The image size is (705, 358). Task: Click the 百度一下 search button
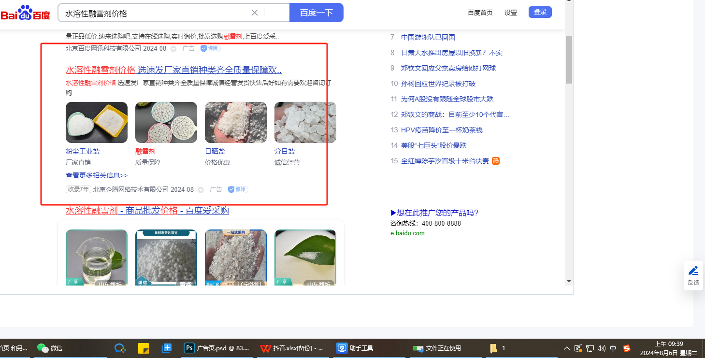pos(317,13)
